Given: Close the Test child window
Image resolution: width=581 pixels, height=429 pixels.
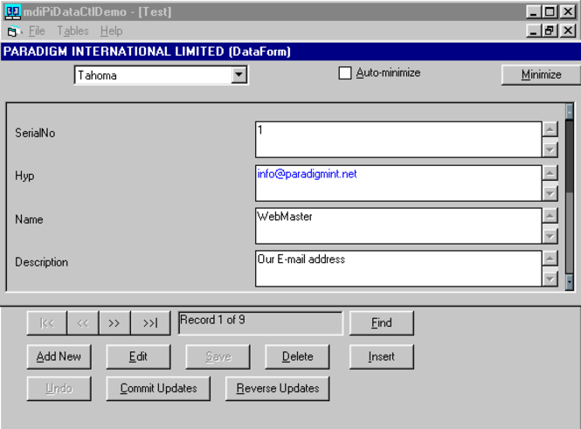Looking at the screenshot, I should tap(568, 31).
